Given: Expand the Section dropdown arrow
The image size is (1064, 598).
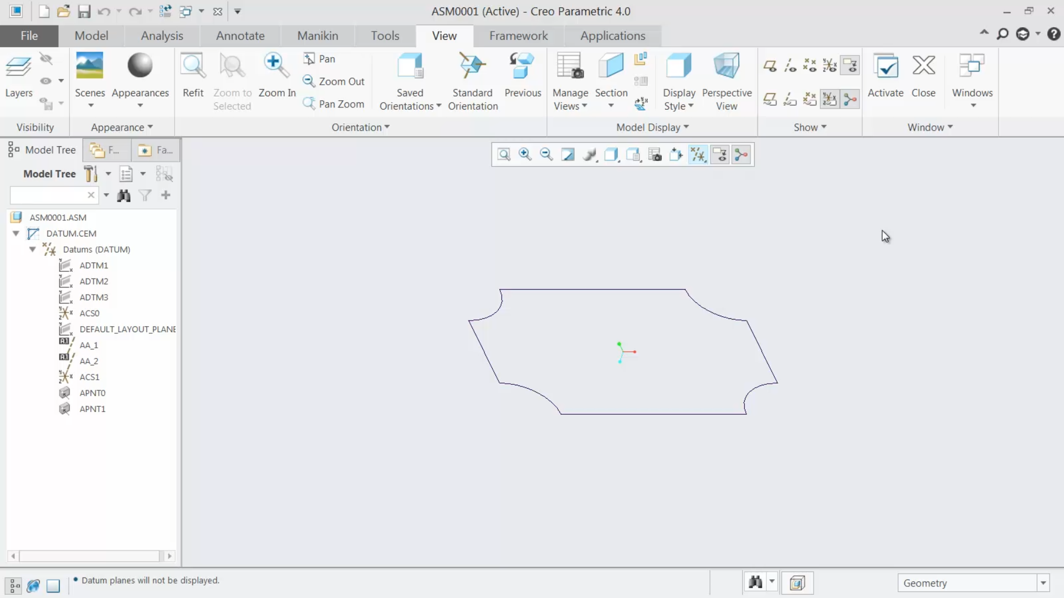Looking at the screenshot, I should pyautogui.click(x=611, y=105).
